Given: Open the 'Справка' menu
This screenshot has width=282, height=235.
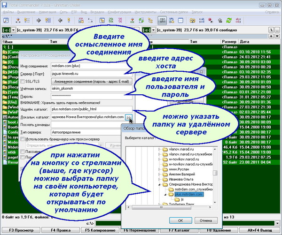Looking at the screenshot, I should (272, 12).
